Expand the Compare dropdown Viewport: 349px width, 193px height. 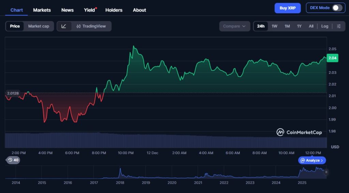pyautogui.click(x=234, y=26)
